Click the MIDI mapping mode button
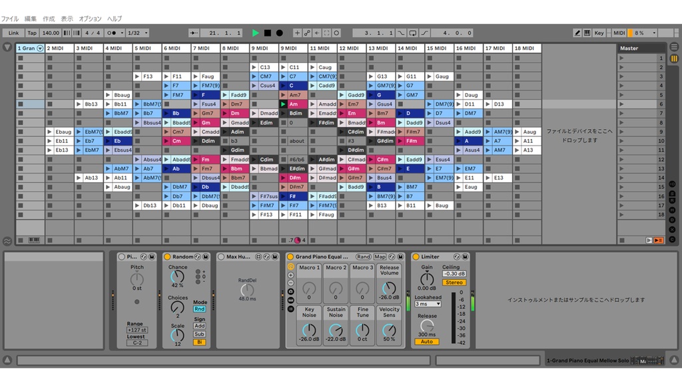 (x=619, y=33)
